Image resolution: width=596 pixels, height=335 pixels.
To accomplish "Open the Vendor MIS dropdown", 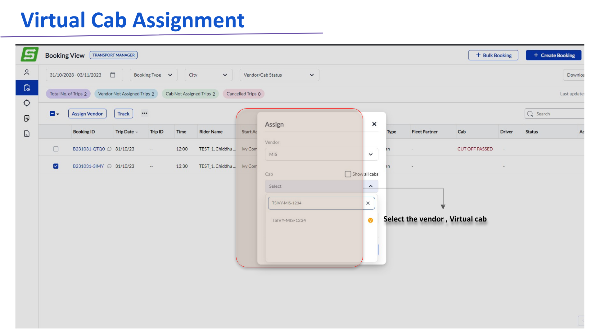I will point(321,154).
